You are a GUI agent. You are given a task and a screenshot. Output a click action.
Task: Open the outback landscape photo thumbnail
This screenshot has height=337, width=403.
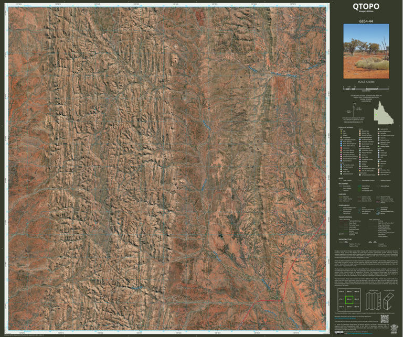pos(366,51)
